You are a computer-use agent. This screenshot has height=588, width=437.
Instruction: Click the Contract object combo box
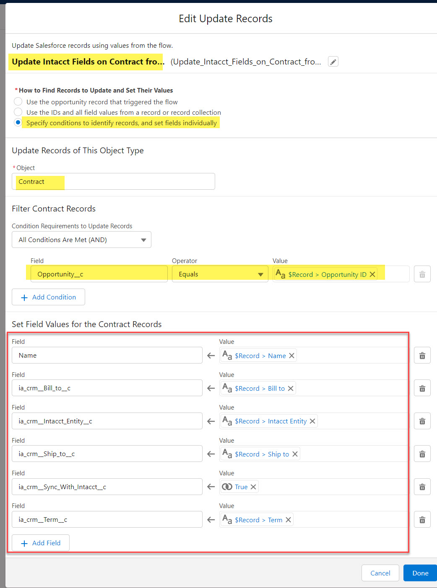(x=113, y=182)
